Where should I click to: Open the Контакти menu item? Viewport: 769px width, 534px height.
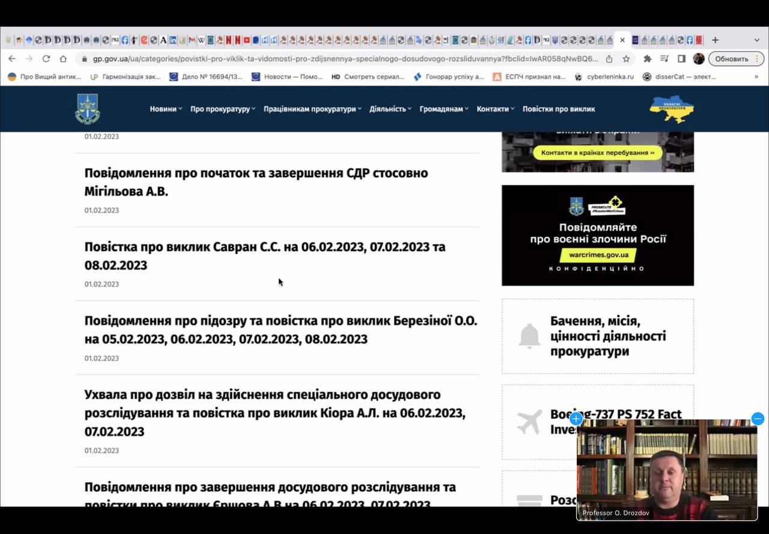click(x=495, y=109)
